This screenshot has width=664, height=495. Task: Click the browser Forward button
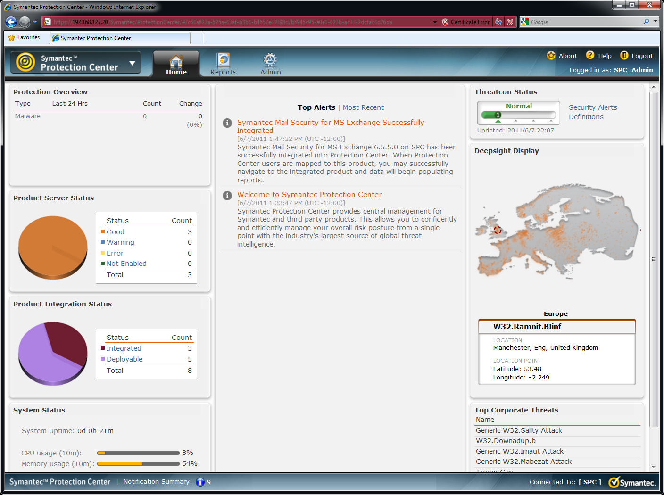(25, 22)
